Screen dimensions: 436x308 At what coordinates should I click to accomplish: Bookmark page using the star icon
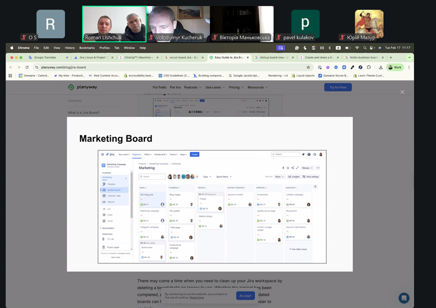(308, 67)
